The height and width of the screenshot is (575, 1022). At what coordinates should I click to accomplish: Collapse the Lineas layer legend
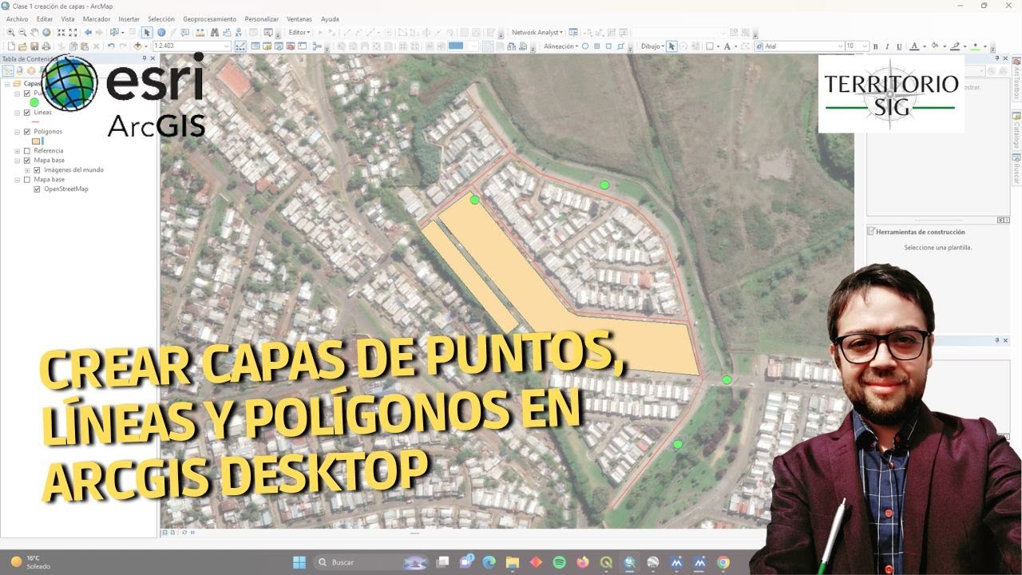pos(18,113)
